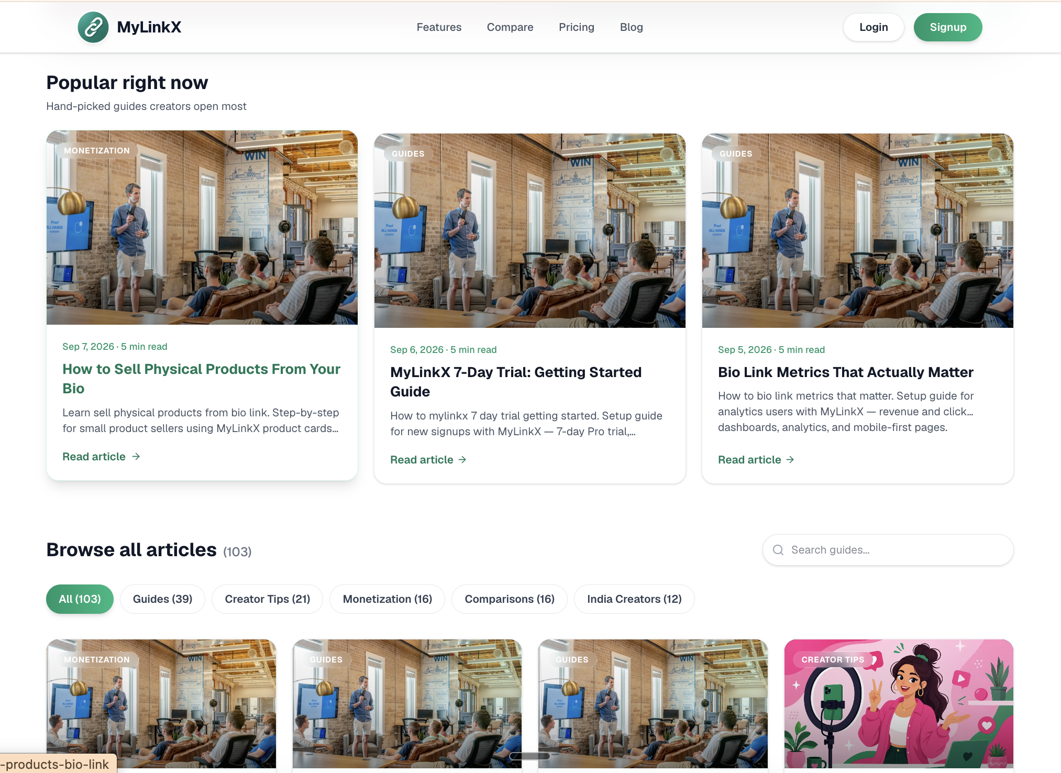Open the MyLinkX 7-Day Trial: Getting Started Guide title

tap(516, 382)
